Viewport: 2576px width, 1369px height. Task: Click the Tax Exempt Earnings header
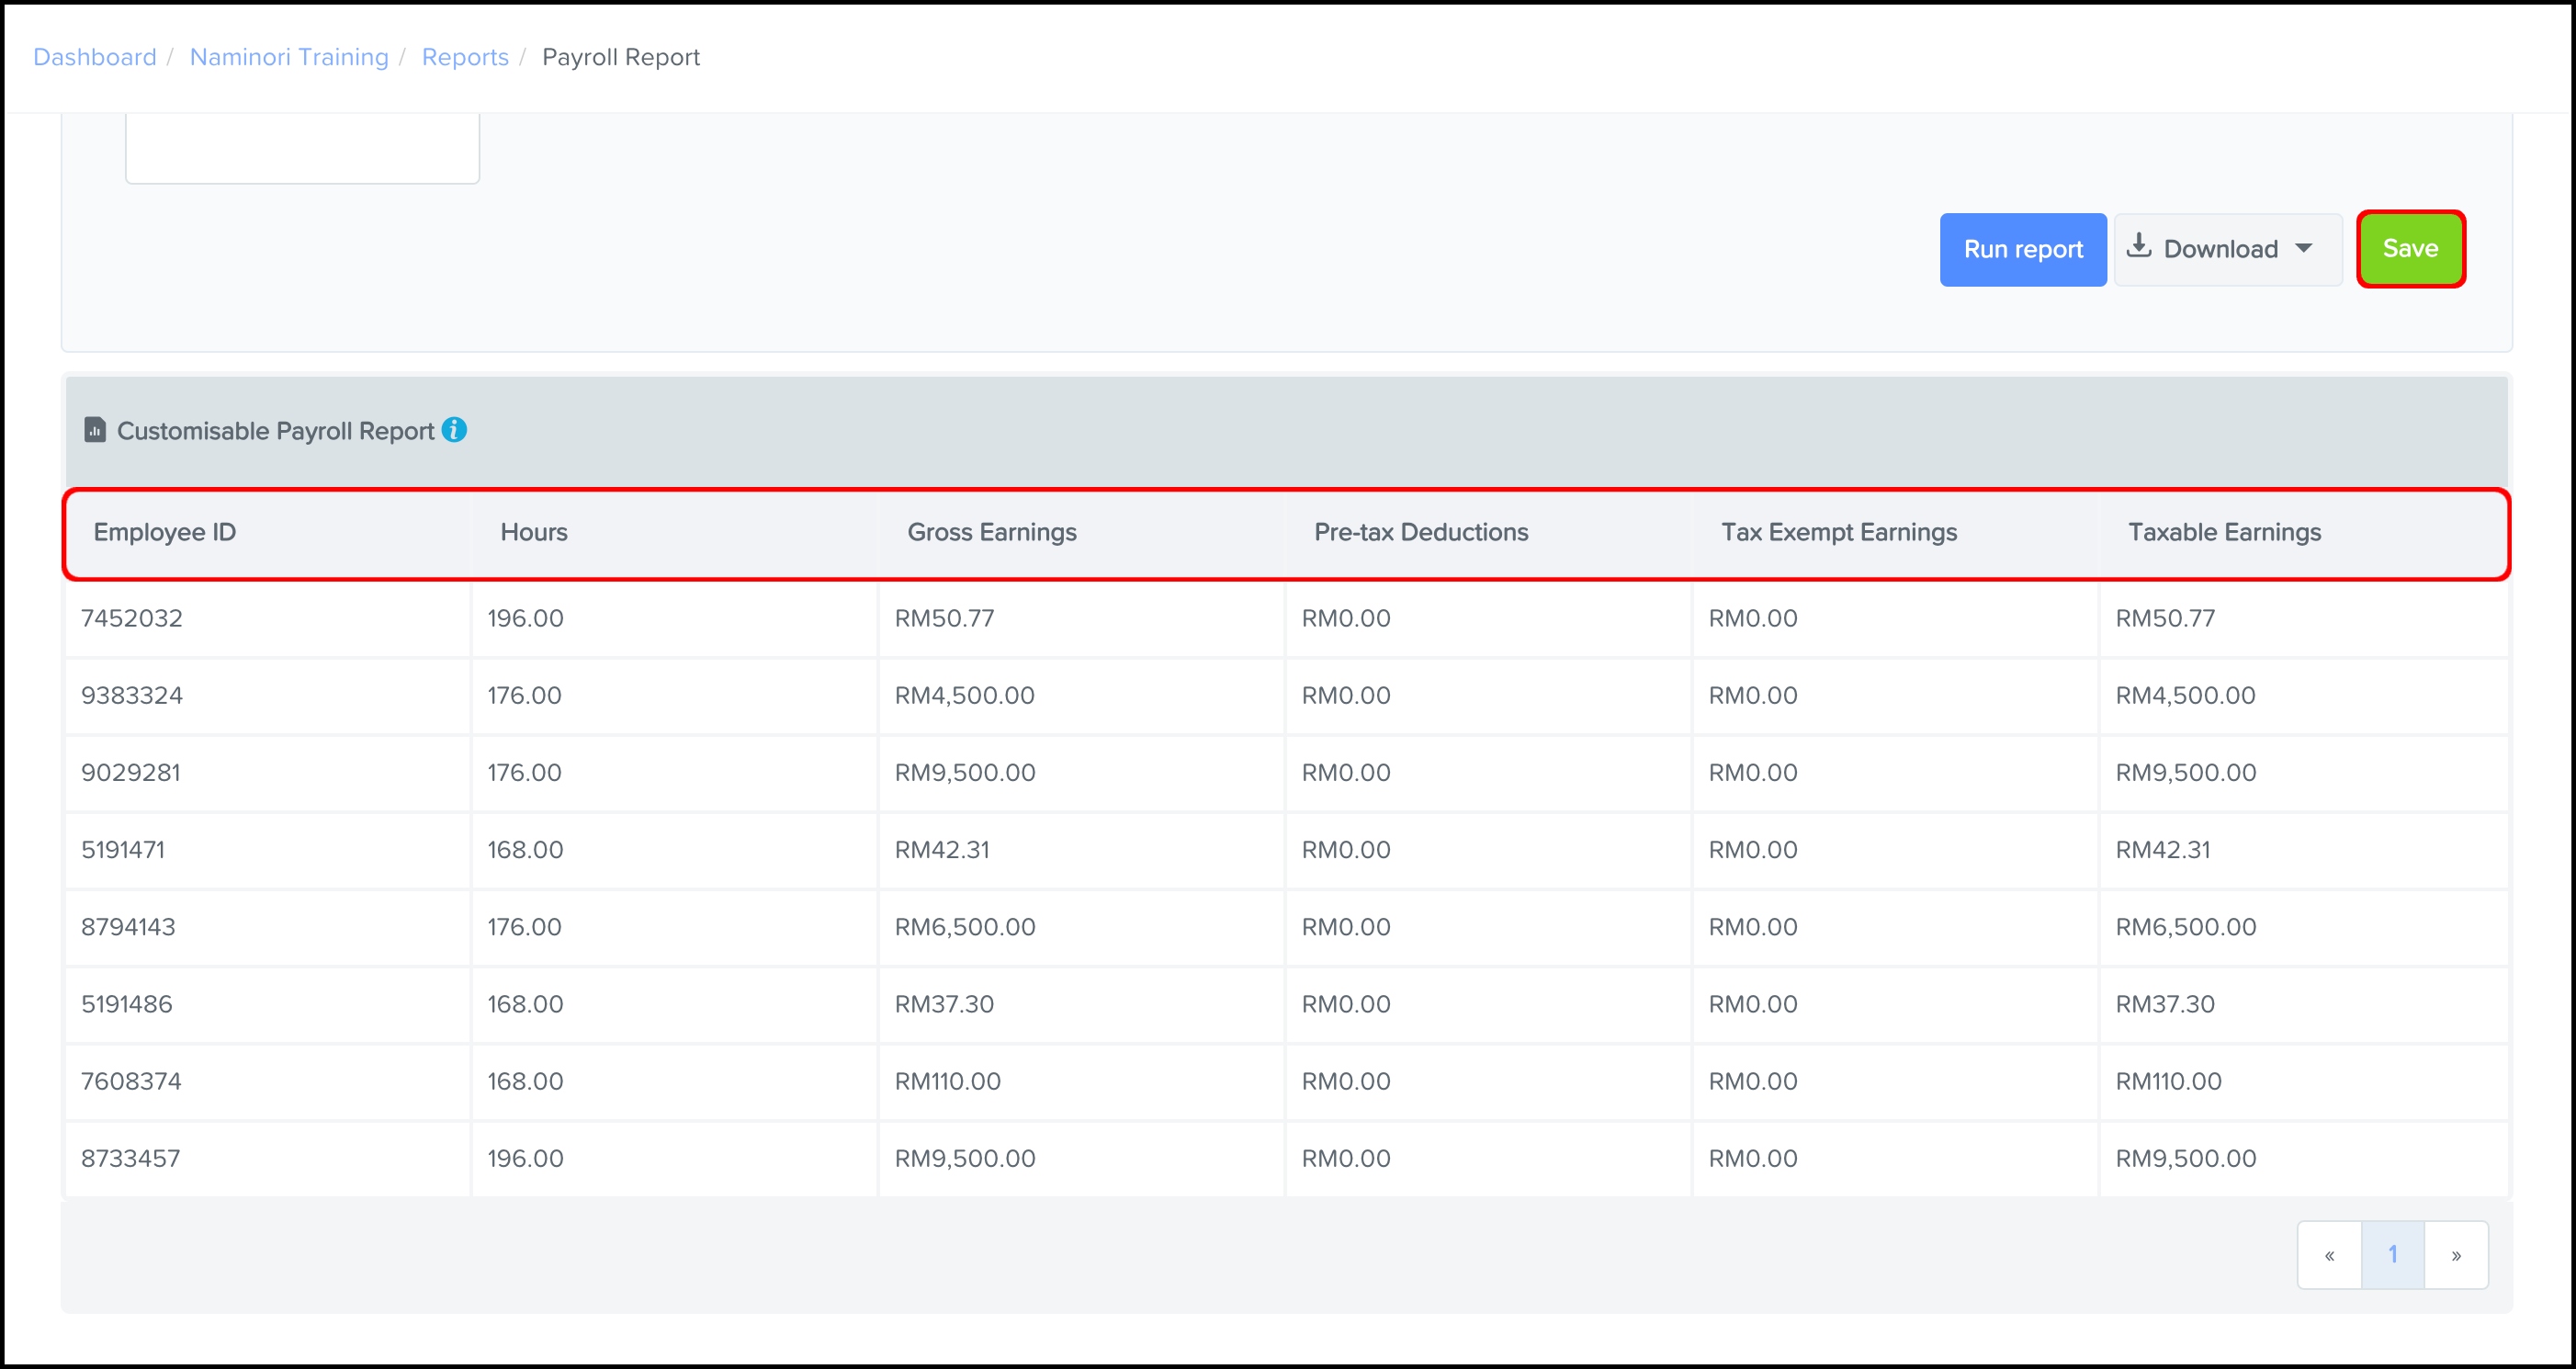tap(1838, 532)
